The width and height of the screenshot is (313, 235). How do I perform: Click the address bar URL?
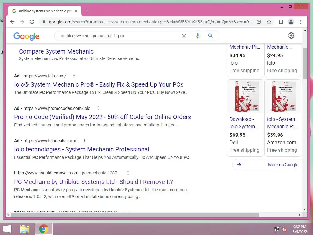coord(150,22)
